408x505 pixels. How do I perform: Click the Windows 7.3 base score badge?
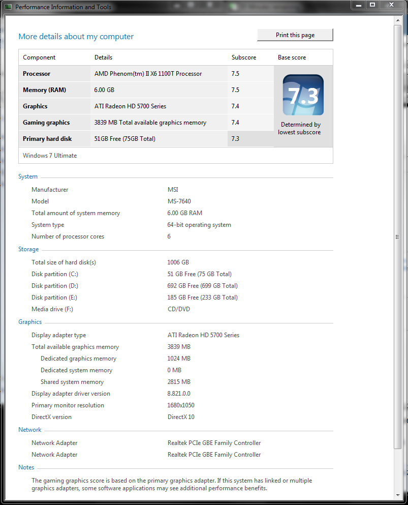pos(303,95)
